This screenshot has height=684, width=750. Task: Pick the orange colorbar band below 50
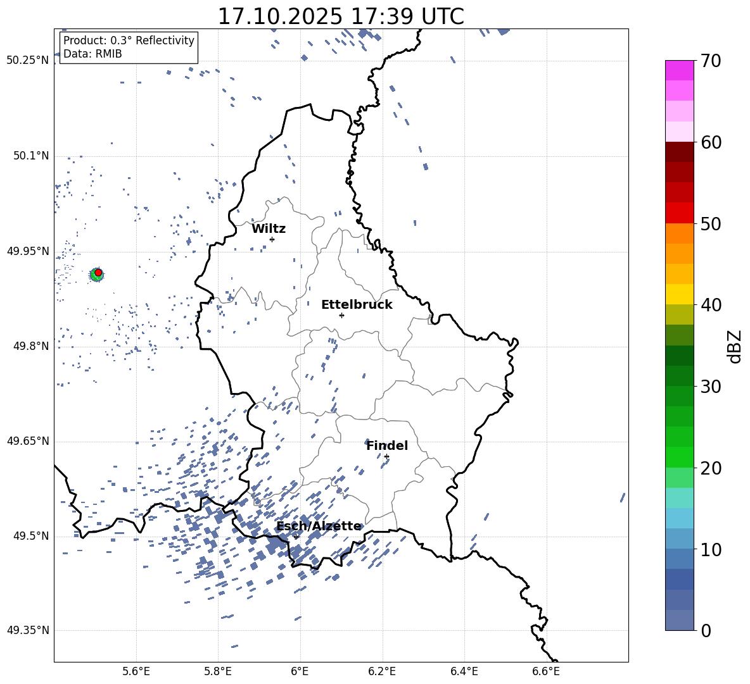pos(679,233)
